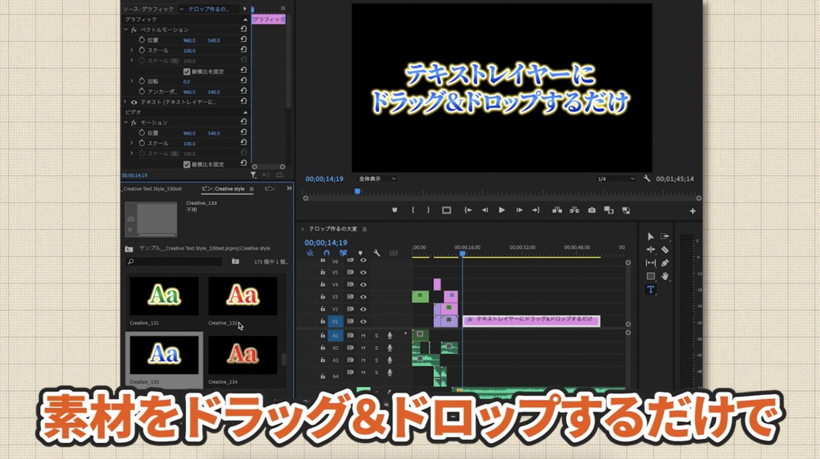This screenshot has width=820, height=459.
Task: Collapse the Motion effect under video
Action: point(126,123)
